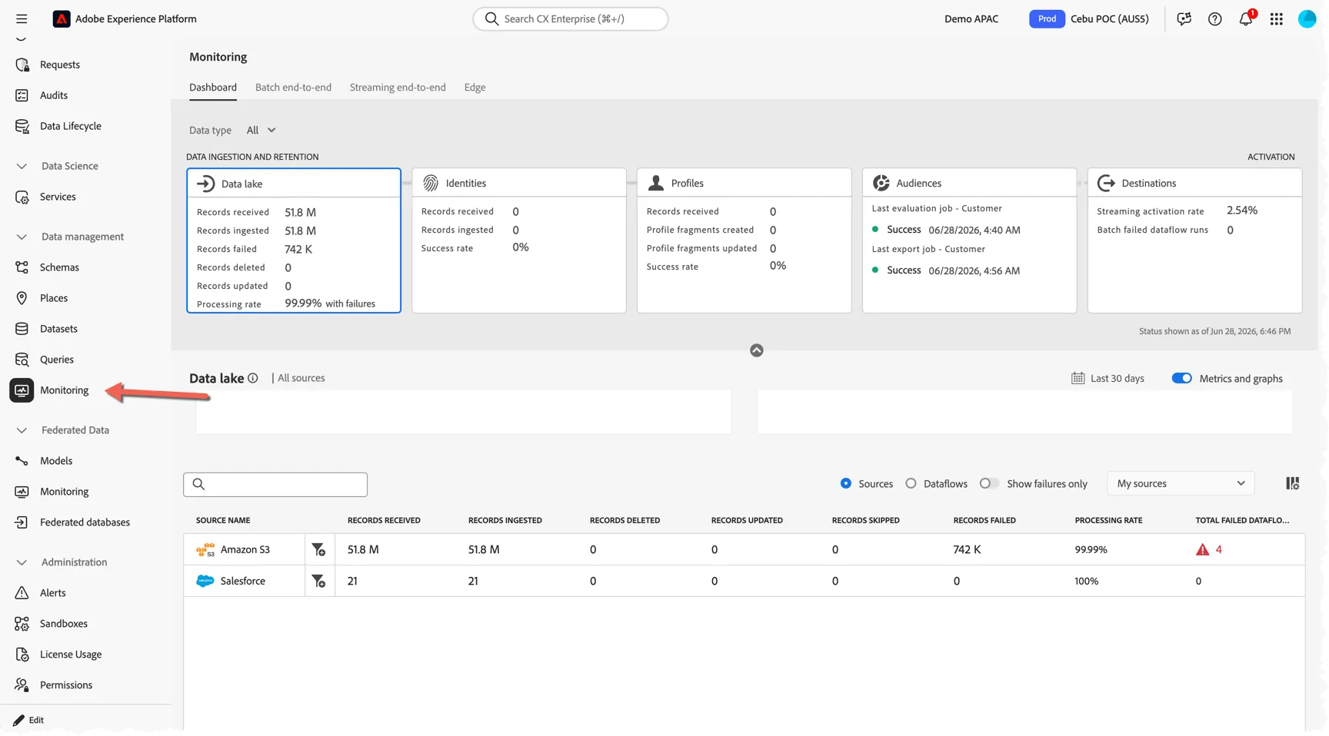
Task: Open the Salesforce source row
Action: [744, 581]
